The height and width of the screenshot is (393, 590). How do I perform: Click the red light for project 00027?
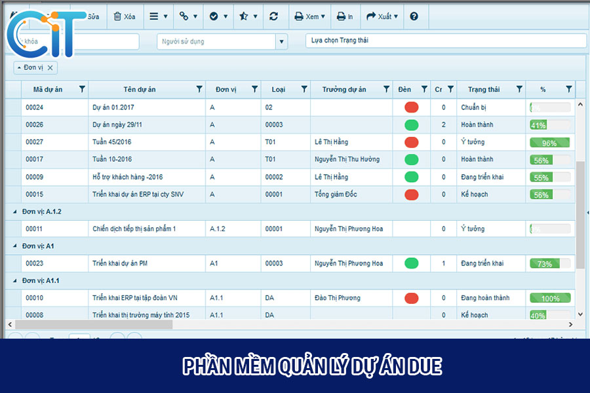tap(411, 142)
